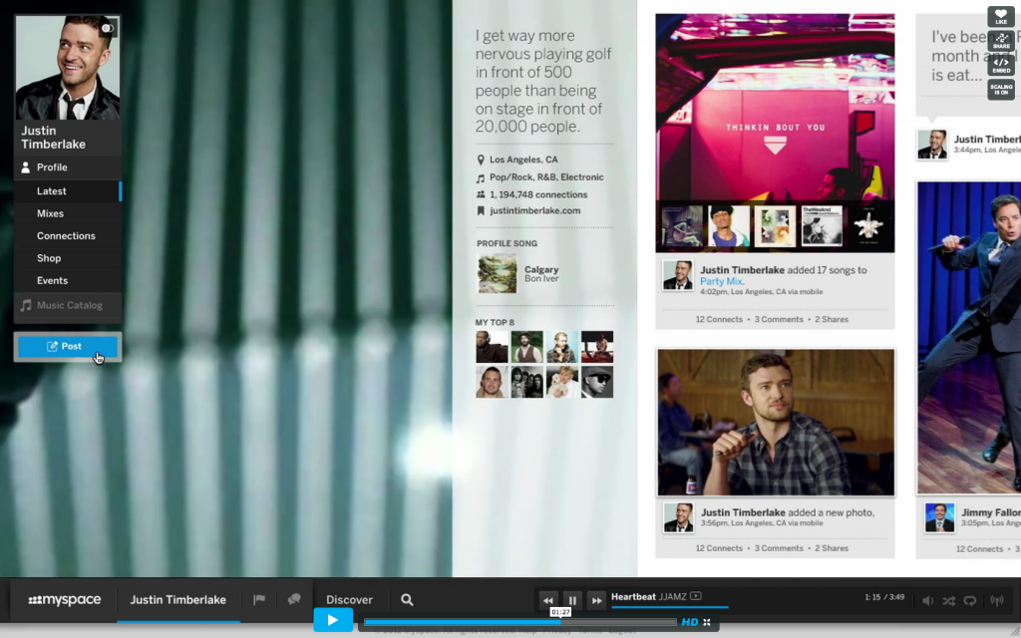
Task: Click the camera icon on profile photo
Action: 108,28
